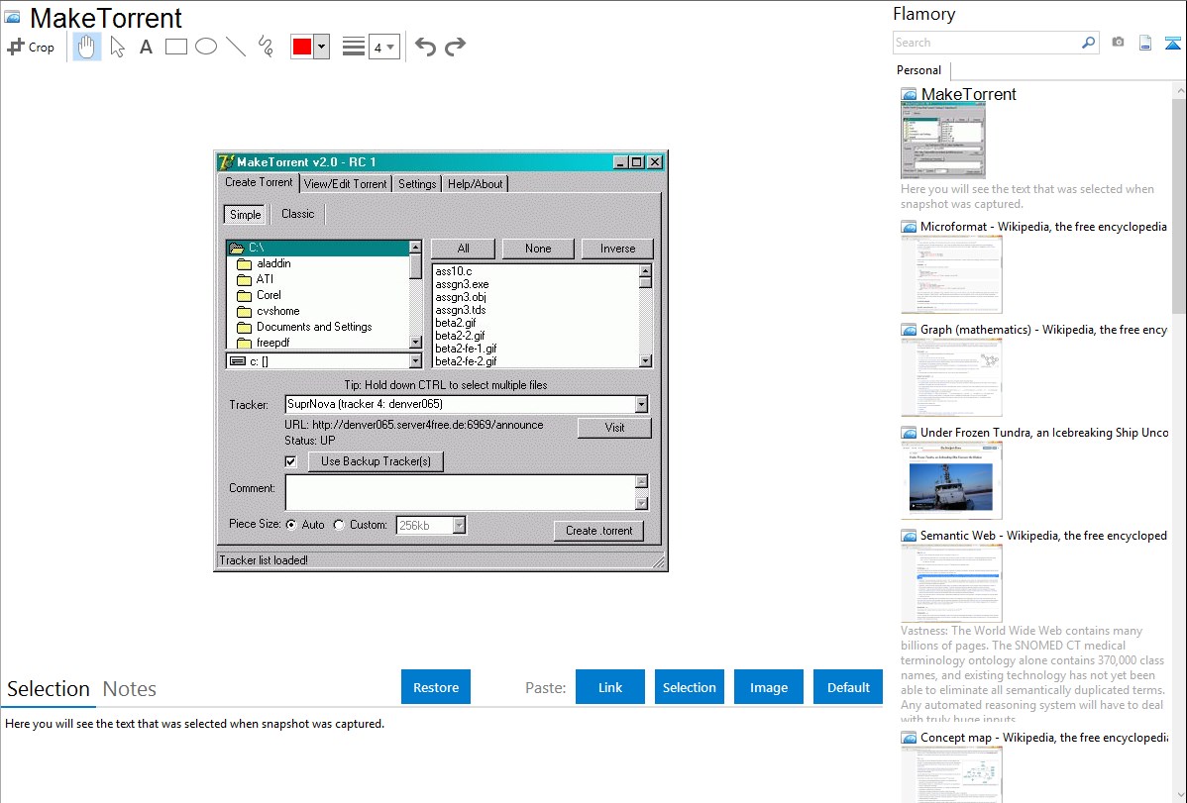
Task: Click the ATI folder icon
Action: click(x=244, y=280)
